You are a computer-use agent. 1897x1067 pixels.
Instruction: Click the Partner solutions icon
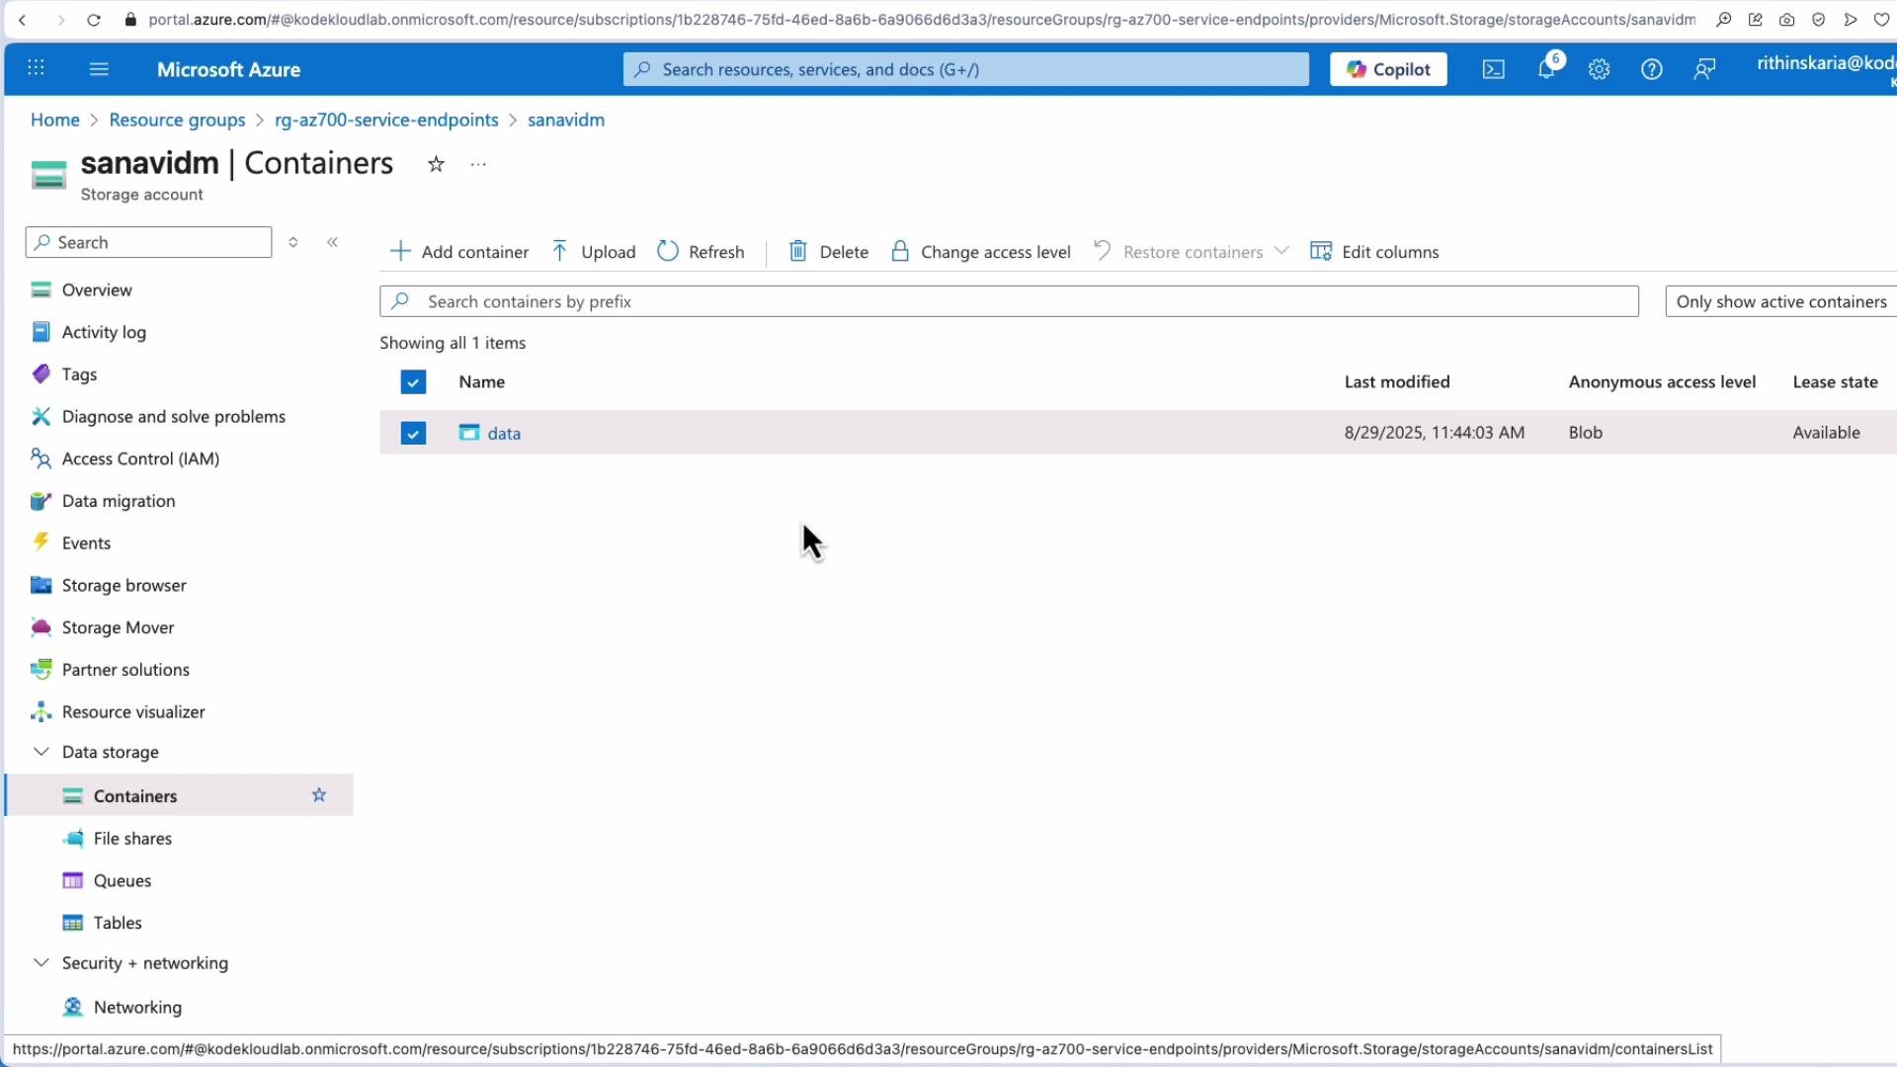41,670
